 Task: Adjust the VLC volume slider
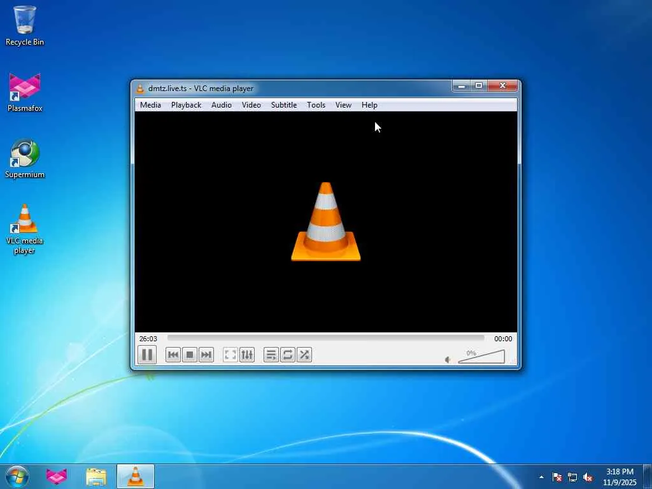pos(481,357)
